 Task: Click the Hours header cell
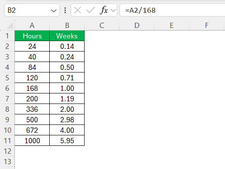pyautogui.click(x=32, y=36)
